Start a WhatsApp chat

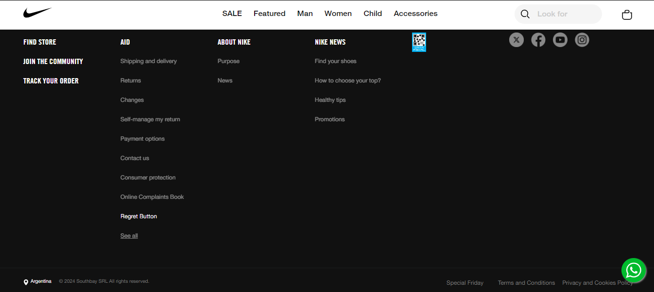click(x=634, y=270)
